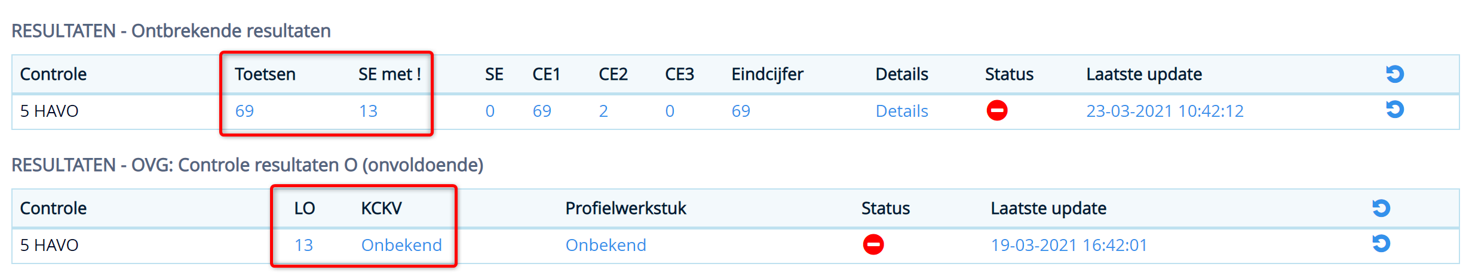The height and width of the screenshot is (276, 1469).
Task: Open the KCKV Onbekend link
Action: coord(401,245)
